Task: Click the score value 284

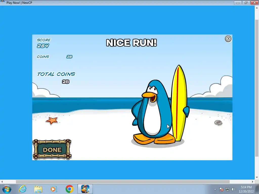Action: coord(43,46)
